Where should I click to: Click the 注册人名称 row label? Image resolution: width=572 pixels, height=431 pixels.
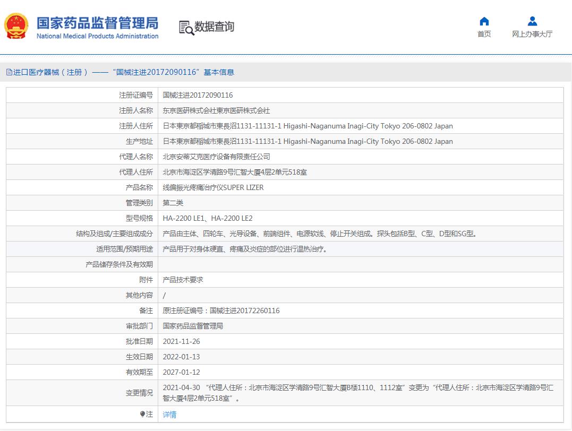point(136,110)
